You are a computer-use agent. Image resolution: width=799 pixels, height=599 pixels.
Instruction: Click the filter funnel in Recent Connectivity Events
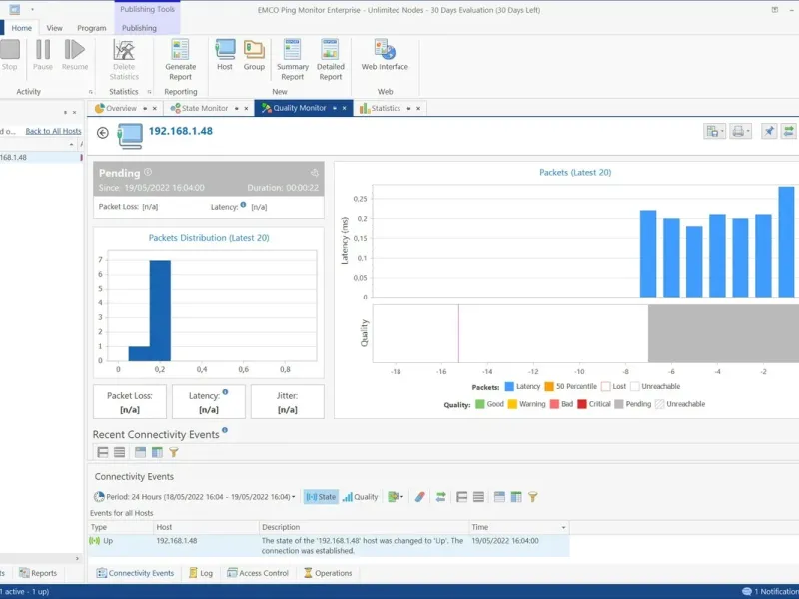tap(174, 452)
